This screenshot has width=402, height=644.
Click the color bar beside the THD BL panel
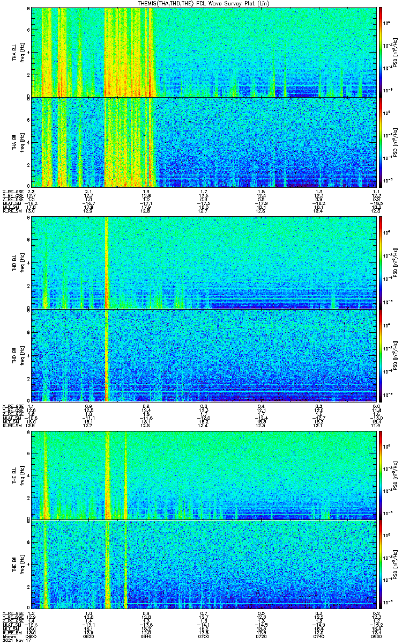click(381, 263)
